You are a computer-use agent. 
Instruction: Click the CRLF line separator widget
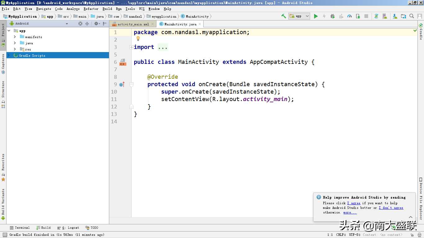click(x=341, y=235)
